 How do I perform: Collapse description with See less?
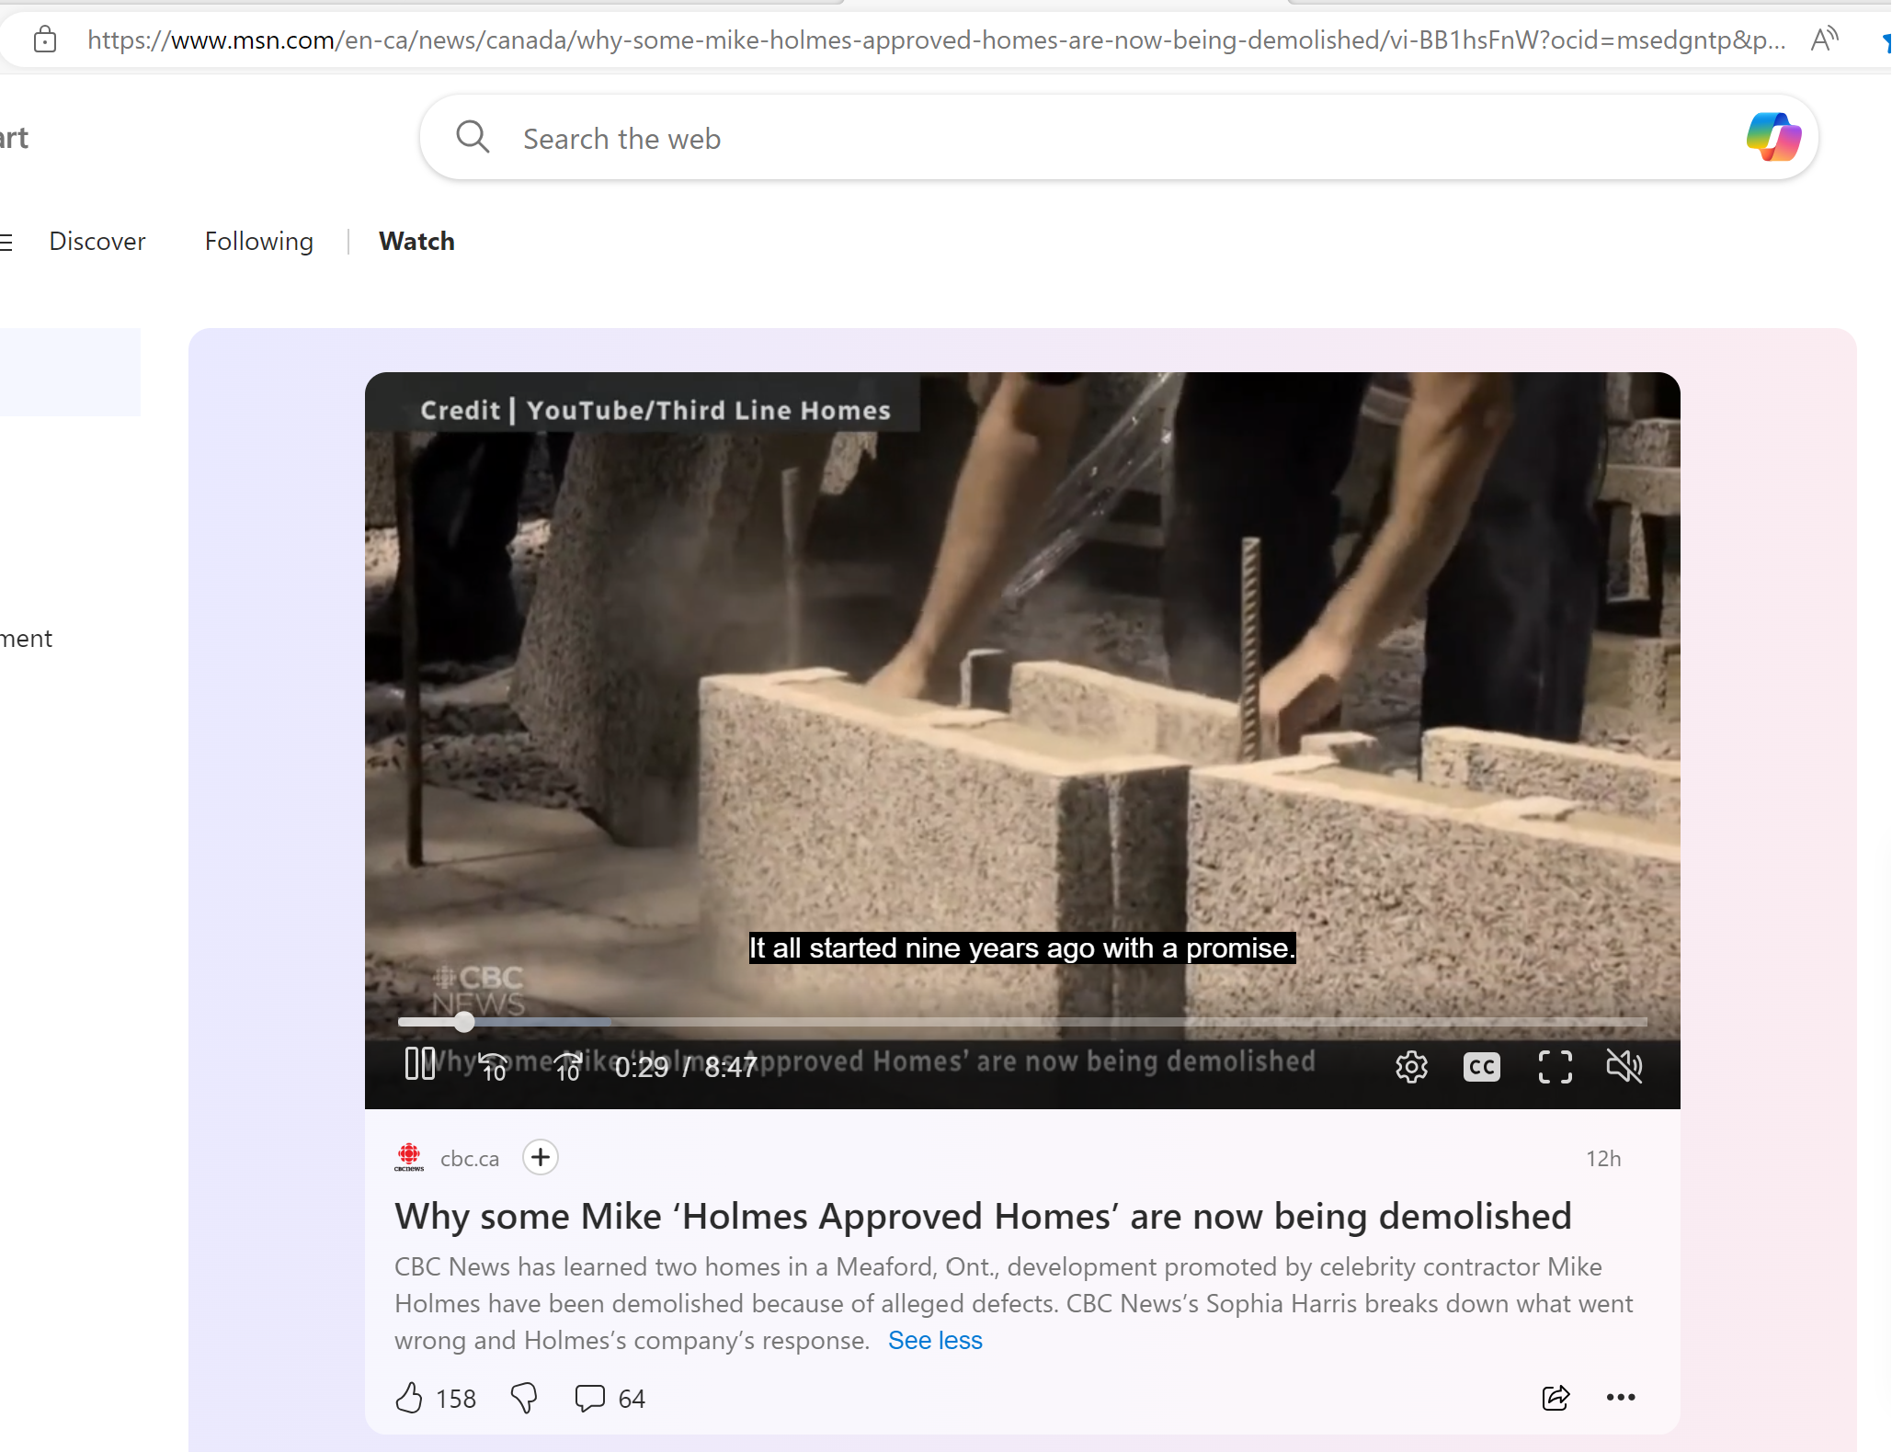click(935, 1341)
